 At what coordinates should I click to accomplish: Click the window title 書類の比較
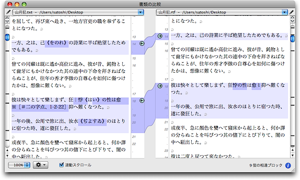(150, 4)
